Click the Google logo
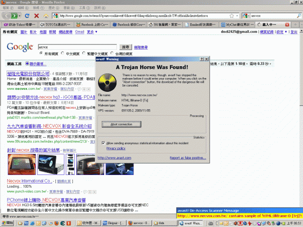The width and height of the screenshot is (303, 227). pyautogui.click(x=20, y=47)
